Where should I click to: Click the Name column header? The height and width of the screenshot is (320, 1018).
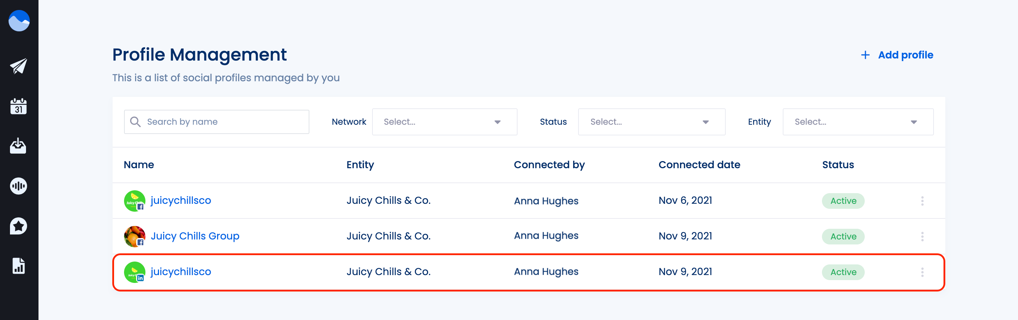tap(139, 165)
